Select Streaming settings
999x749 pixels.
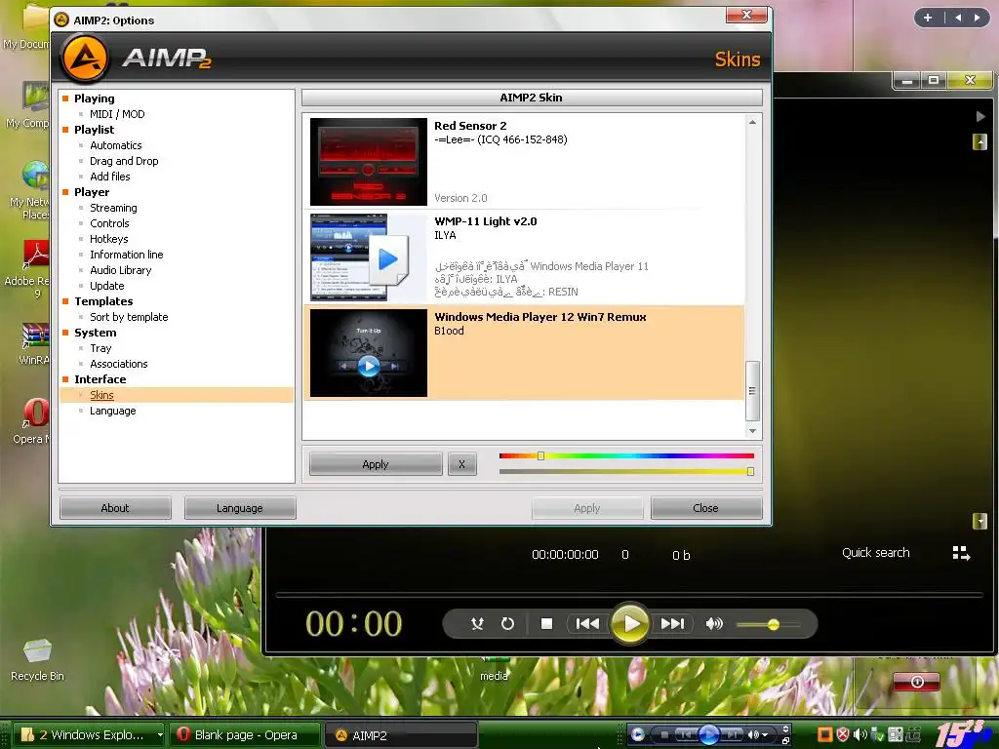click(113, 208)
